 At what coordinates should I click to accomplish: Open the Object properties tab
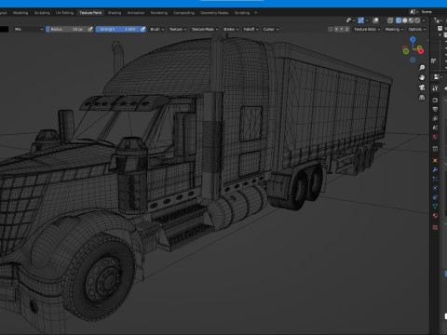(x=435, y=160)
